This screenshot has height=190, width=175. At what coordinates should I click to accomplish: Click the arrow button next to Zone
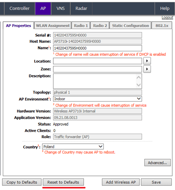click(147, 69)
